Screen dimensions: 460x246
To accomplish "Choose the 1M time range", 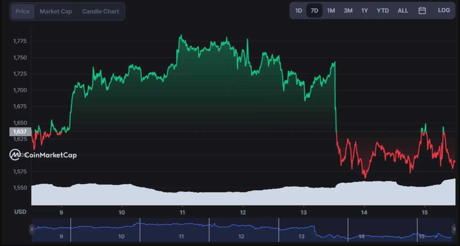I will click(331, 10).
